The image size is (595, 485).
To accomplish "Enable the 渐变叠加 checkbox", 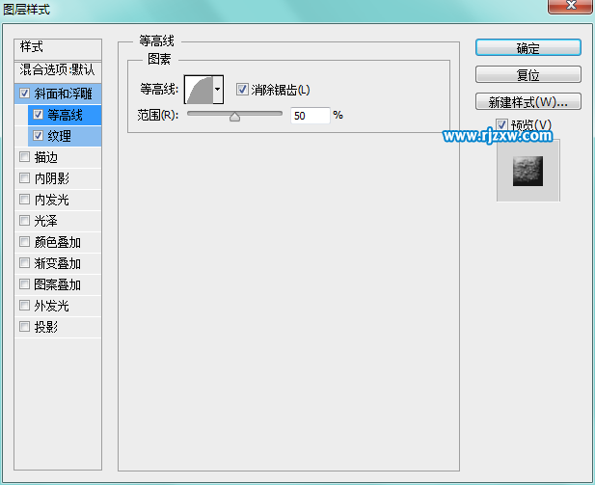I will click(25, 263).
